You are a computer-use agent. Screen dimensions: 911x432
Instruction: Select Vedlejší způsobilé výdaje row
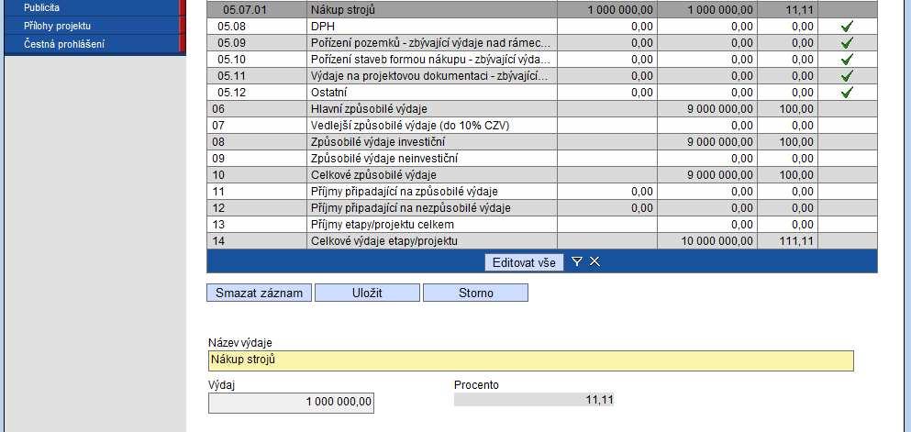pos(542,126)
